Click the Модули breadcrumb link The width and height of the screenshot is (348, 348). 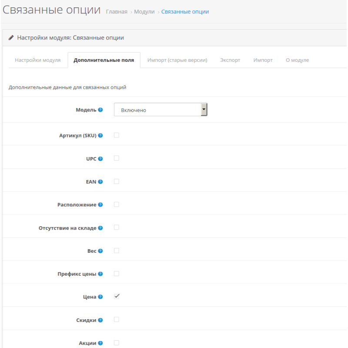[144, 12]
